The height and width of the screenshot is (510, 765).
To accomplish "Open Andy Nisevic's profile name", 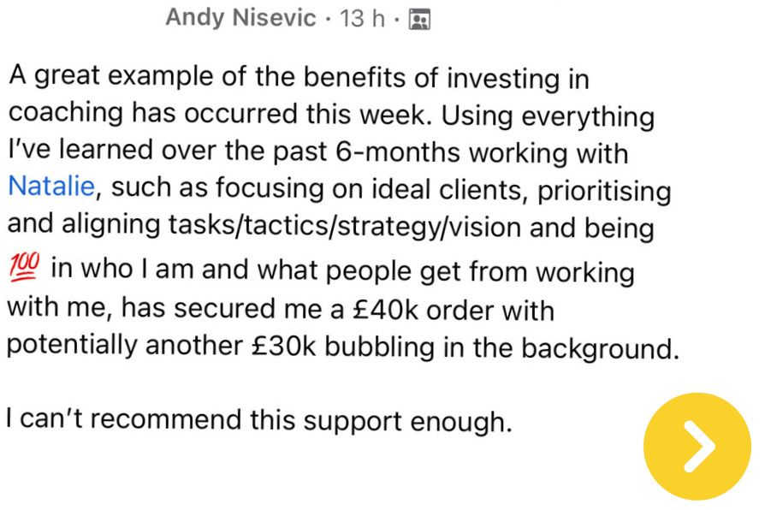I will click(240, 18).
